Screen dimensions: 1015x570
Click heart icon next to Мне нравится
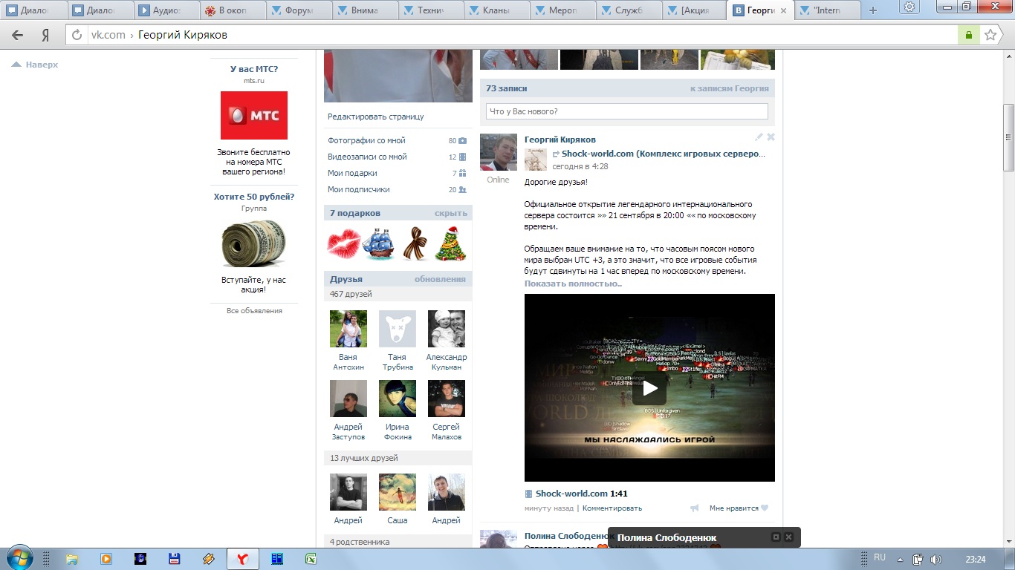765,508
